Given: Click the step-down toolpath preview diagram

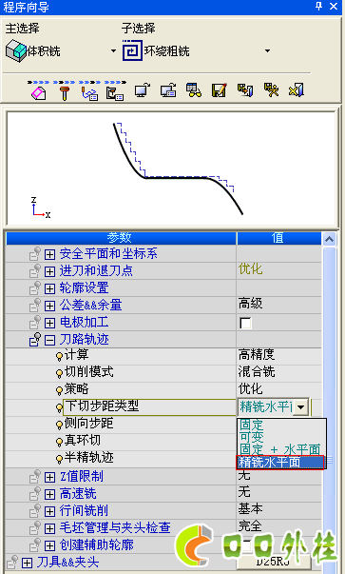Looking at the screenshot, I should [171, 168].
